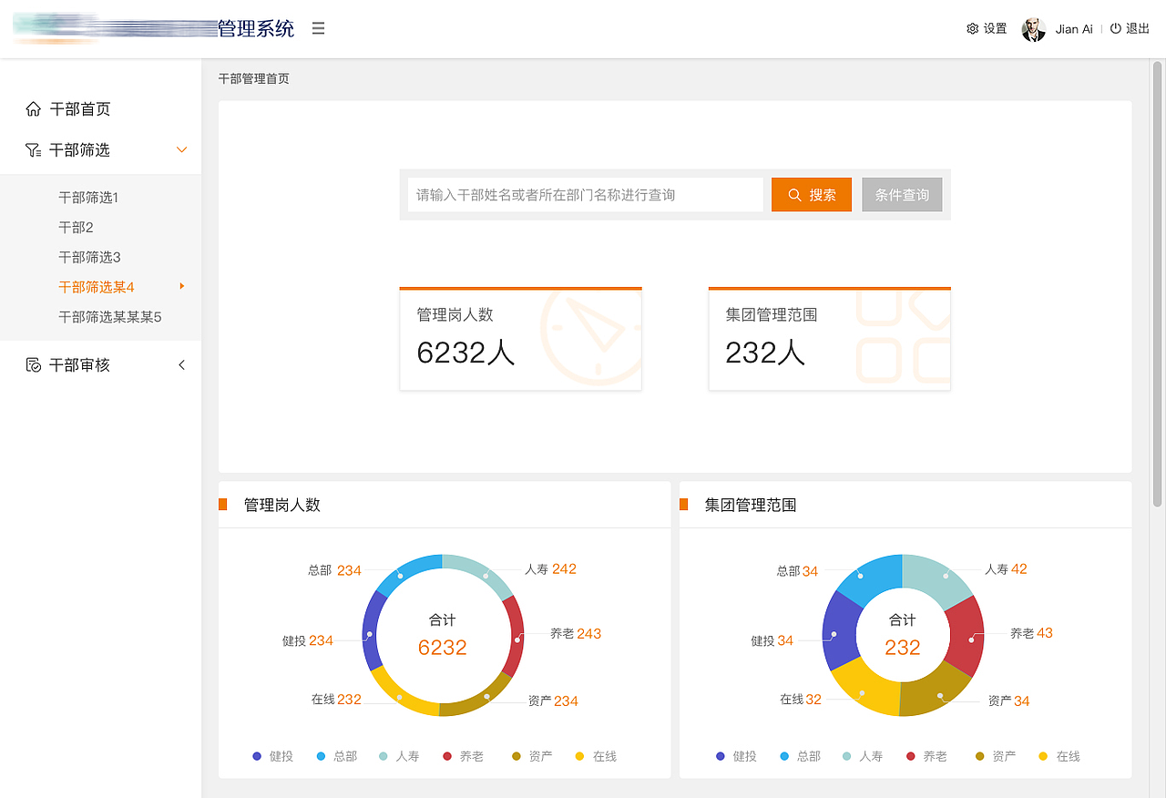The image size is (1166, 798).
Task: Expand the 干部审核 section chevron
Action: [181, 364]
